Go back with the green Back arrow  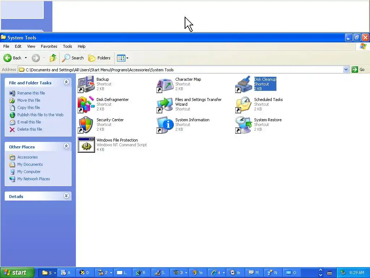tap(12, 58)
